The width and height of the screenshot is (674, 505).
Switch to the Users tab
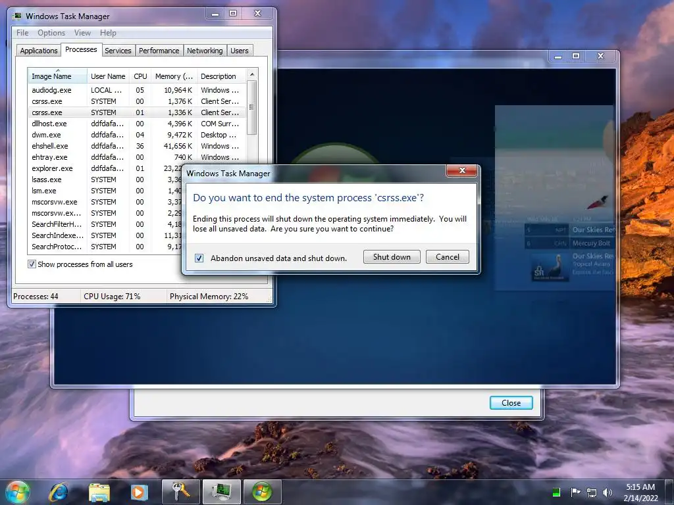click(240, 51)
